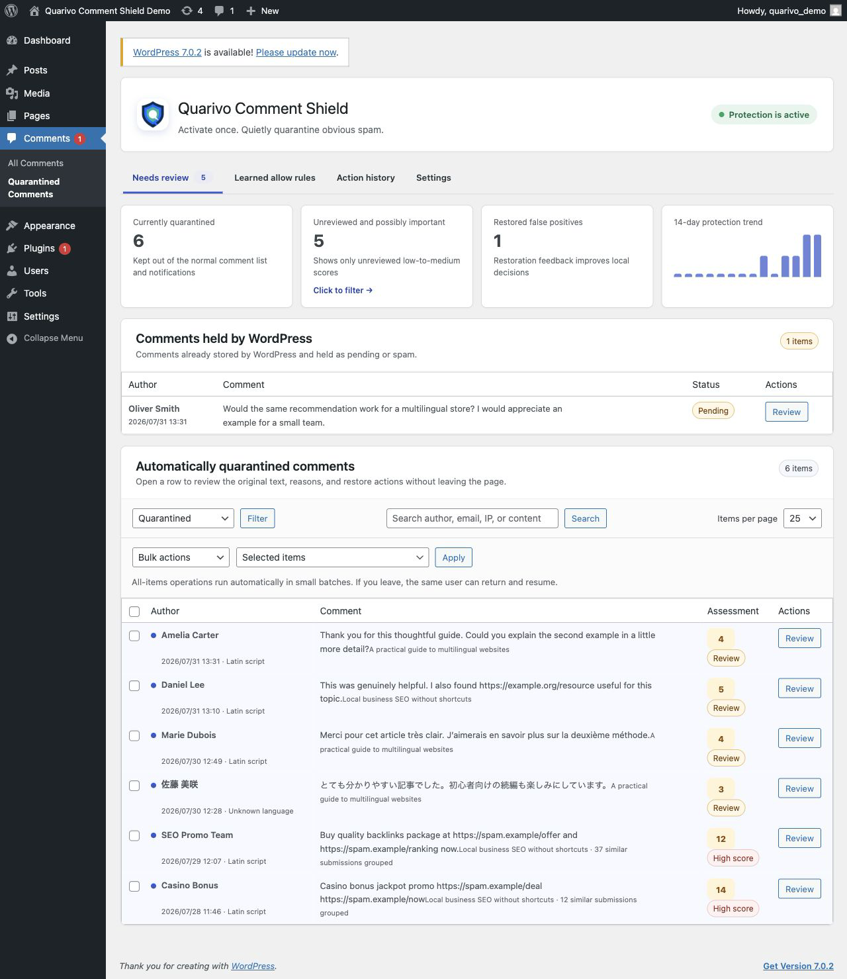
Task: Click the Plugins plug icon
Action: 12,248
